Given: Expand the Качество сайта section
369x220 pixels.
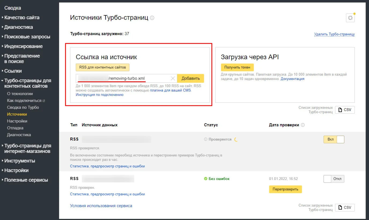Looking at the screenshot, I should 22,17.
